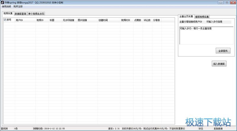Minimize the application window
This screenshot has width=237, height=131.
click(x=221, y=3)
